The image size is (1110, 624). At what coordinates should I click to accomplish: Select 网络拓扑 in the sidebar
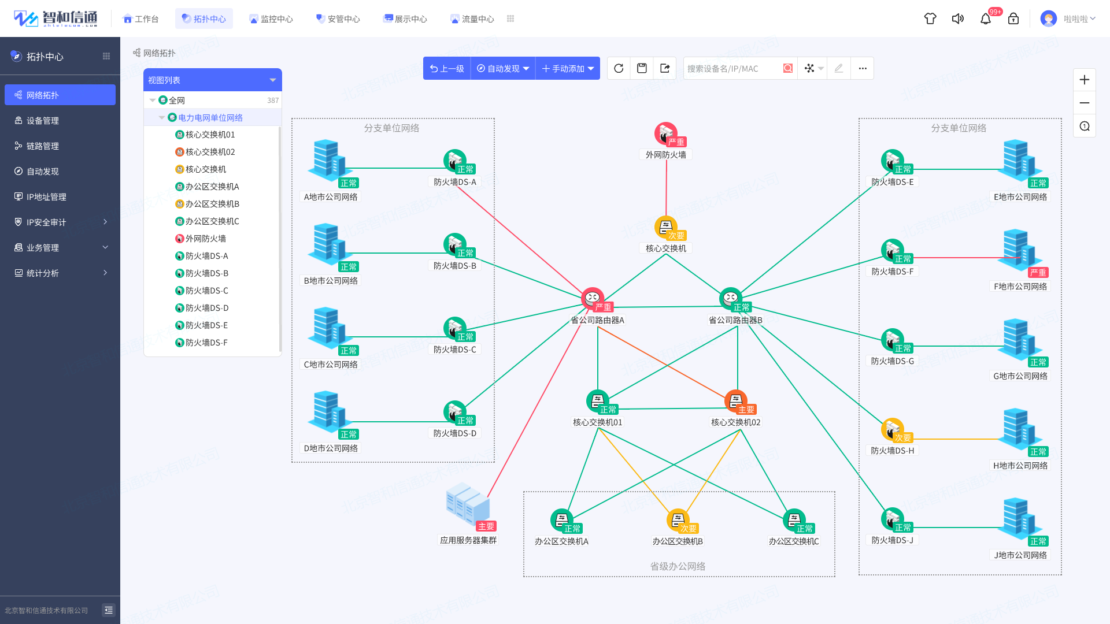coord(60,95)
